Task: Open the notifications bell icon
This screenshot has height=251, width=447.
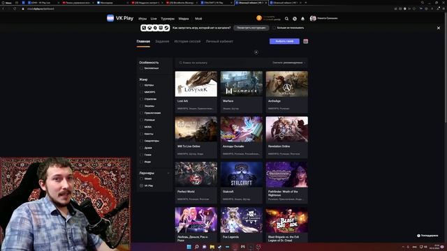Action: pyautogui.click(x=302, y=19)
